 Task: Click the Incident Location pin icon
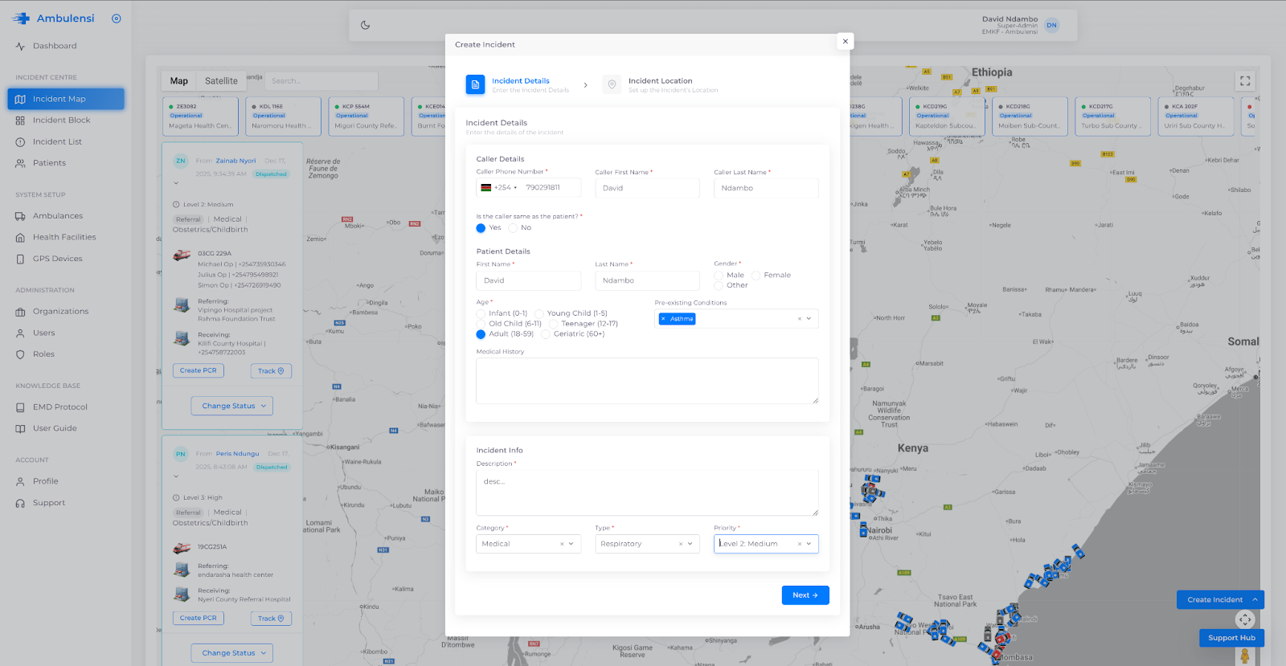612,84
